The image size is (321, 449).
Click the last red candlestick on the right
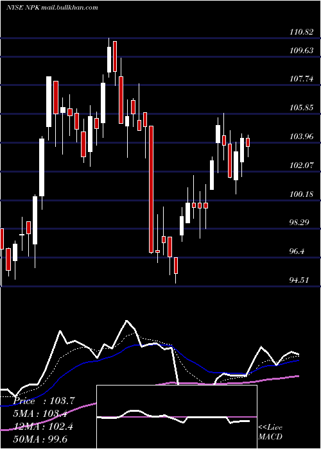(x=248, y=142)
